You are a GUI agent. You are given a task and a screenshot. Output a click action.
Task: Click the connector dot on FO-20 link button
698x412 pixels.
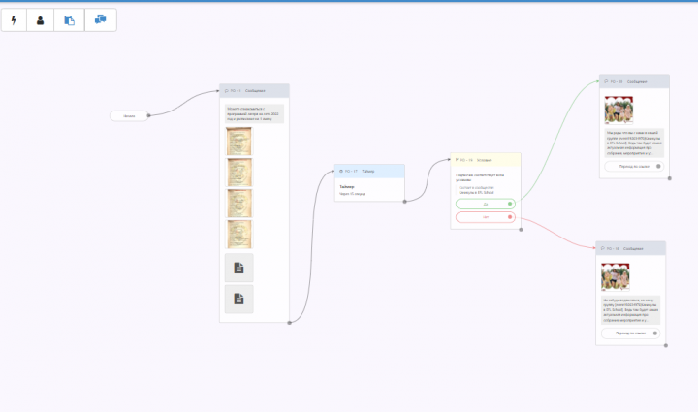point(659,167)
